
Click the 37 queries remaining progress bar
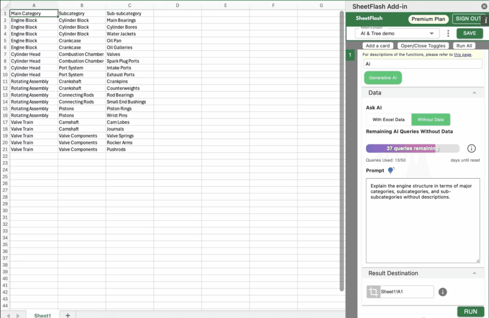(412, 149)
